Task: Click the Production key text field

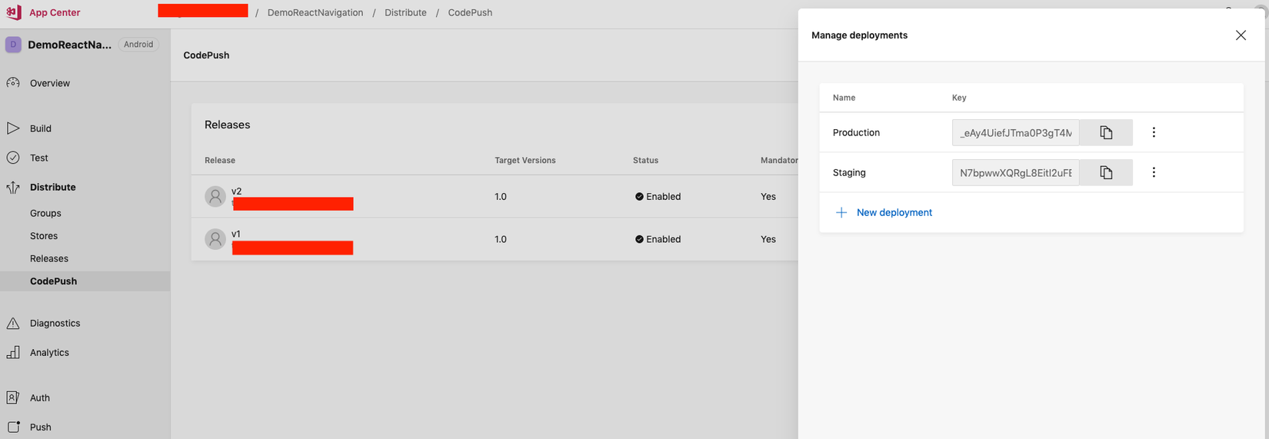Action: (x=1015, y=132)
